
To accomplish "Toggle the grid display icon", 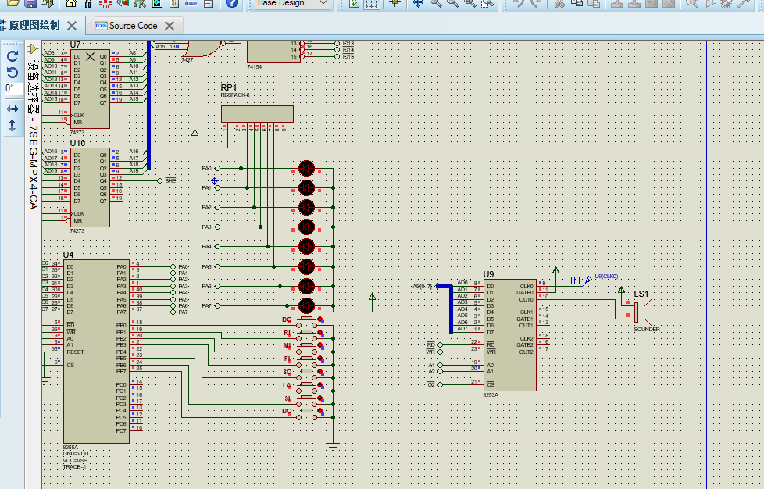I will (371, 3).
